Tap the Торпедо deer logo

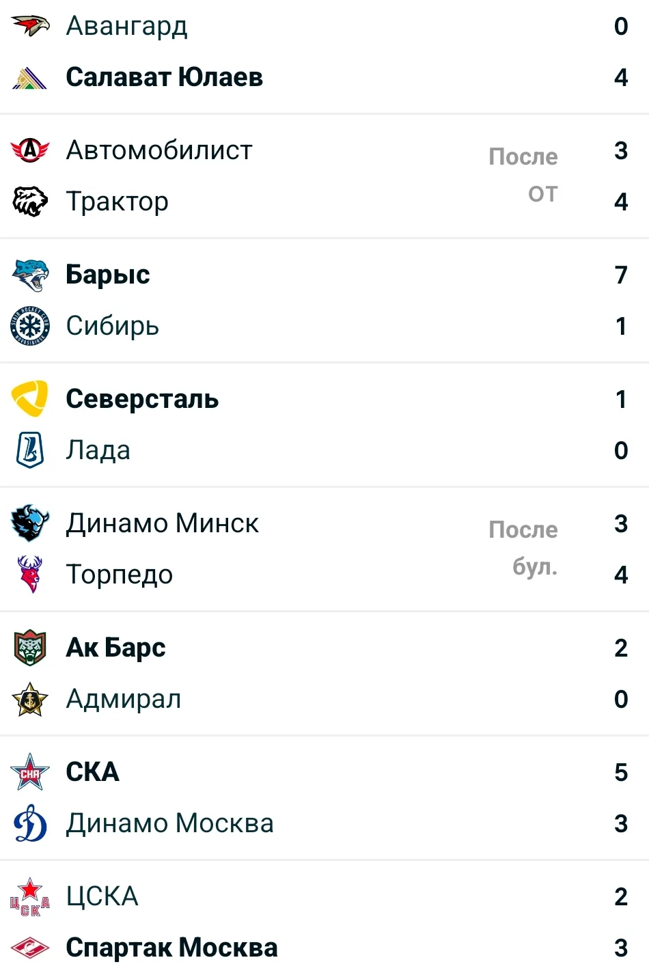(x=30, y=574)
